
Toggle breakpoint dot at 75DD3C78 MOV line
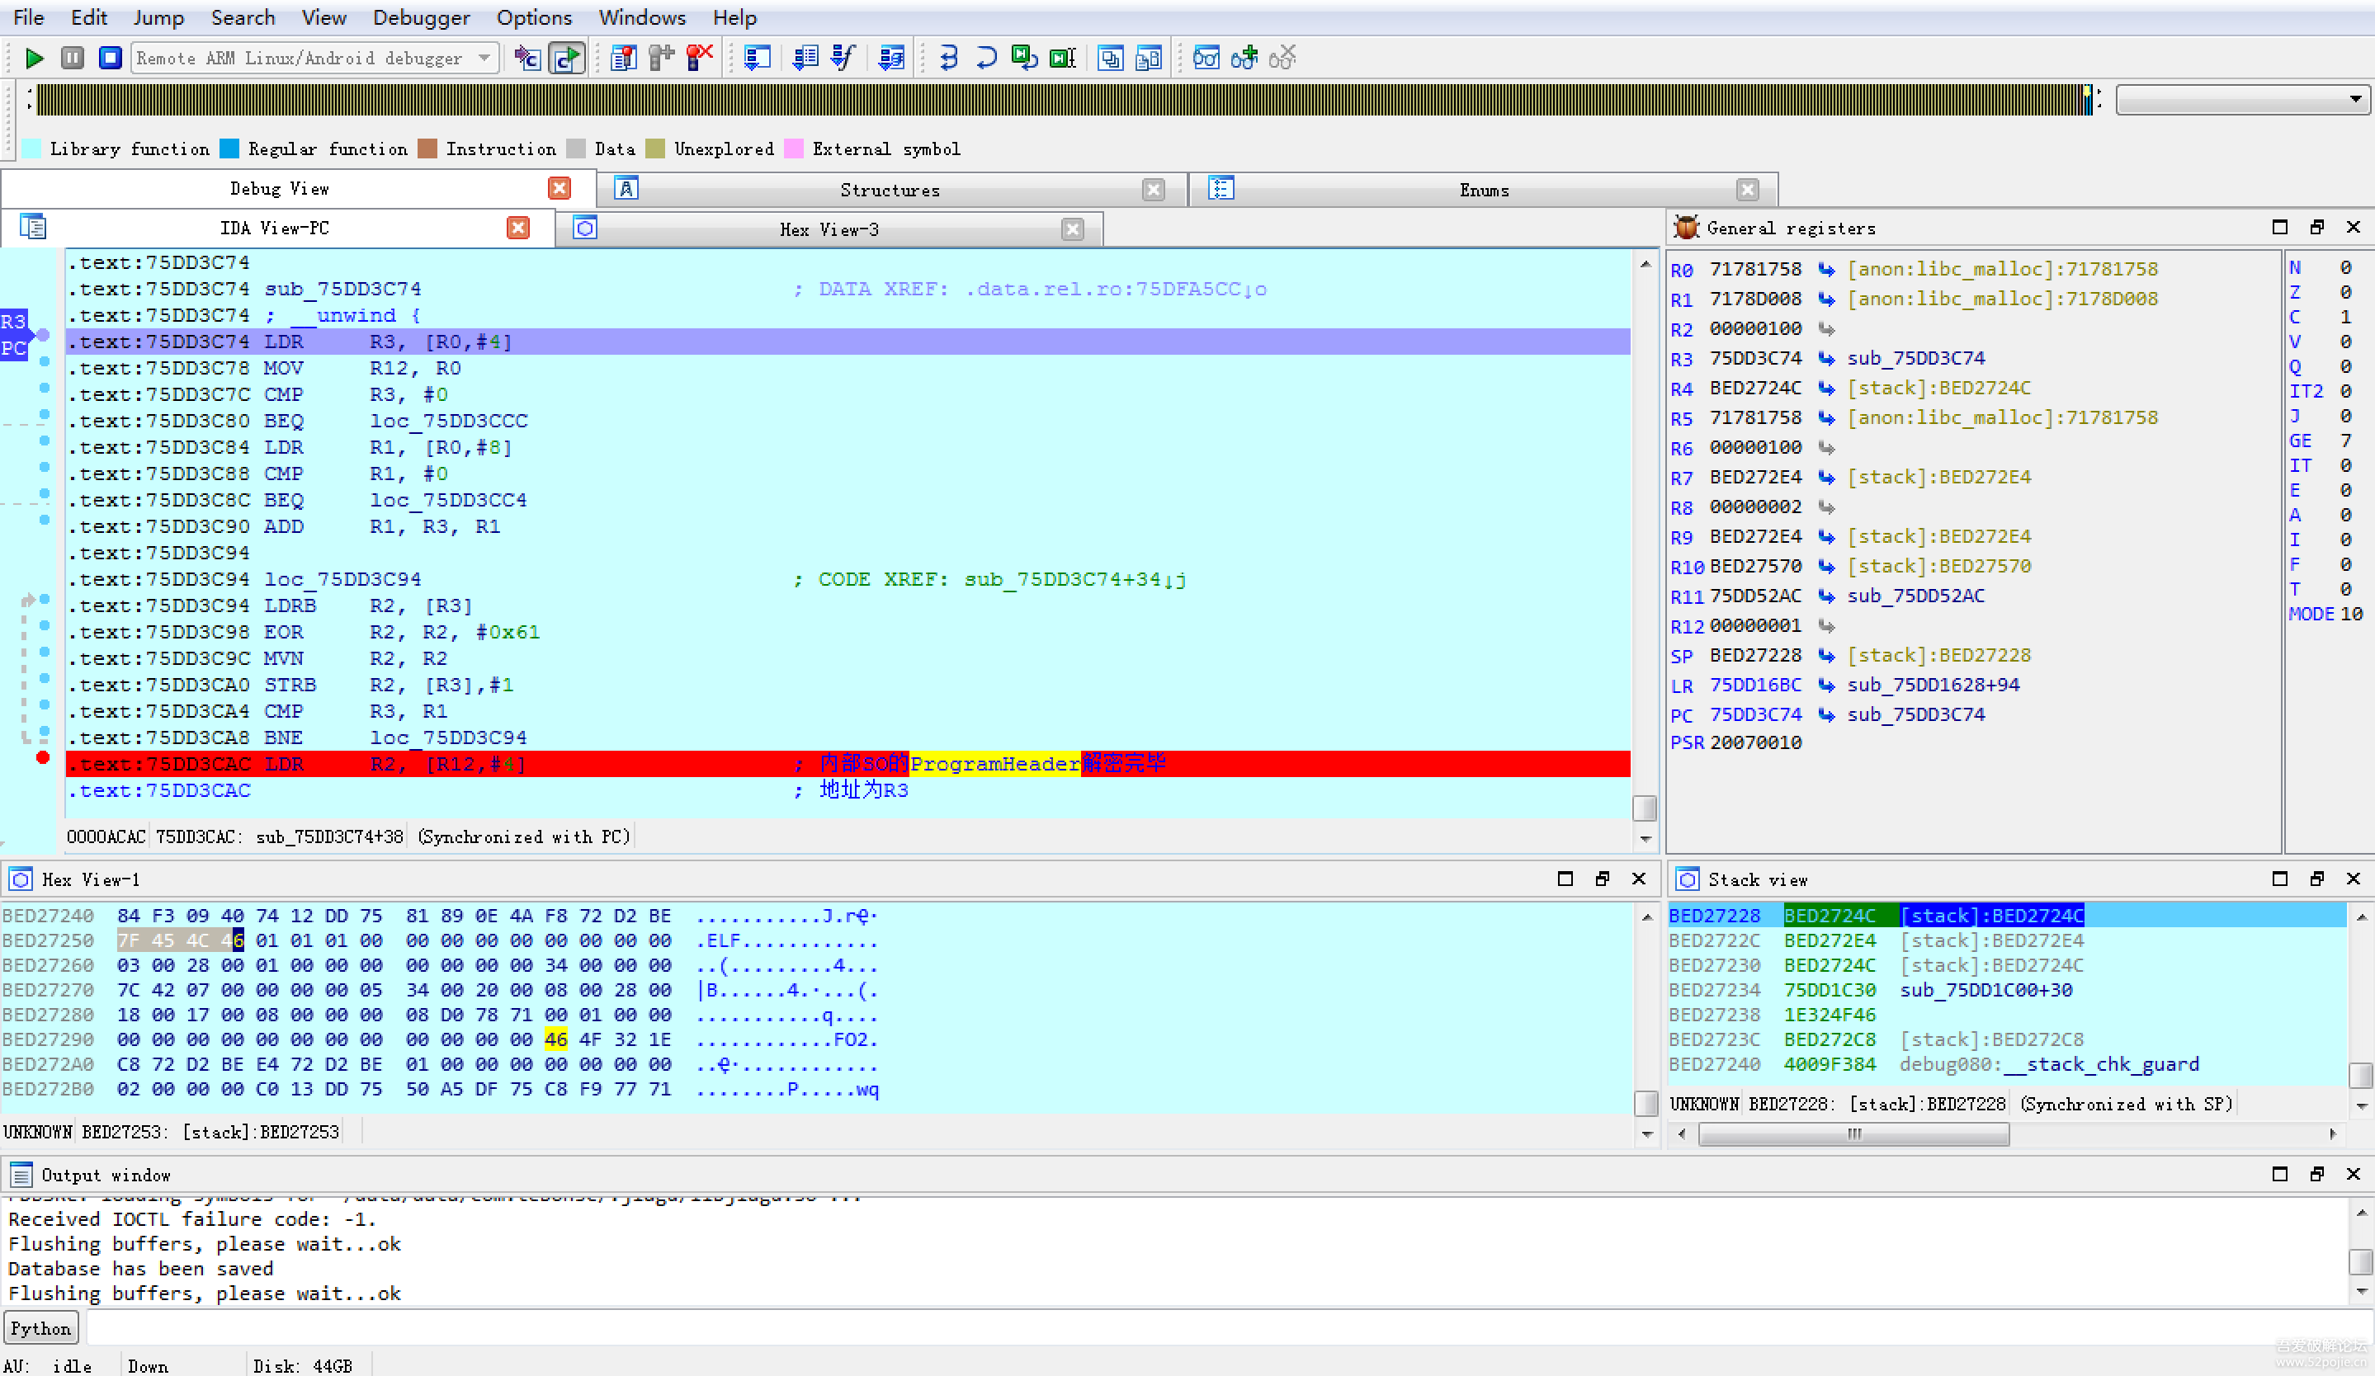click(45, 361)
